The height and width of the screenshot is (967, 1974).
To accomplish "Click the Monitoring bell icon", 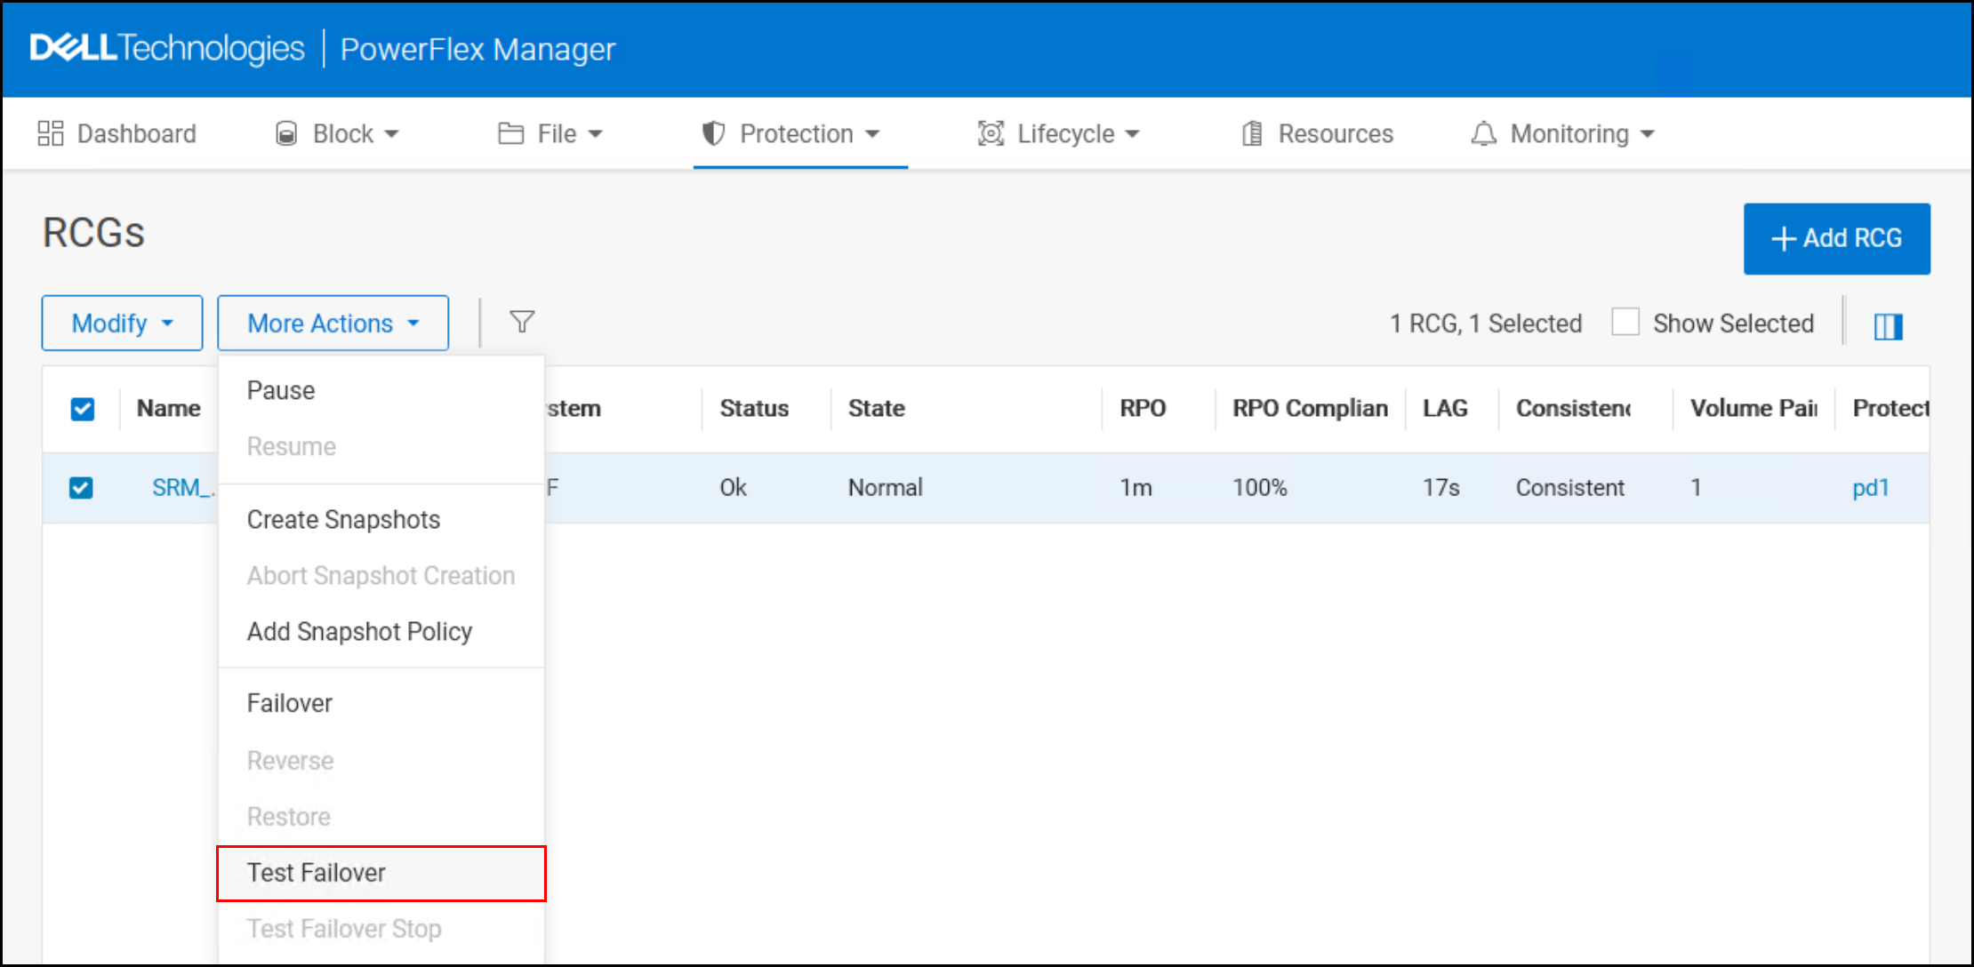I will (x=1483, y=133).
